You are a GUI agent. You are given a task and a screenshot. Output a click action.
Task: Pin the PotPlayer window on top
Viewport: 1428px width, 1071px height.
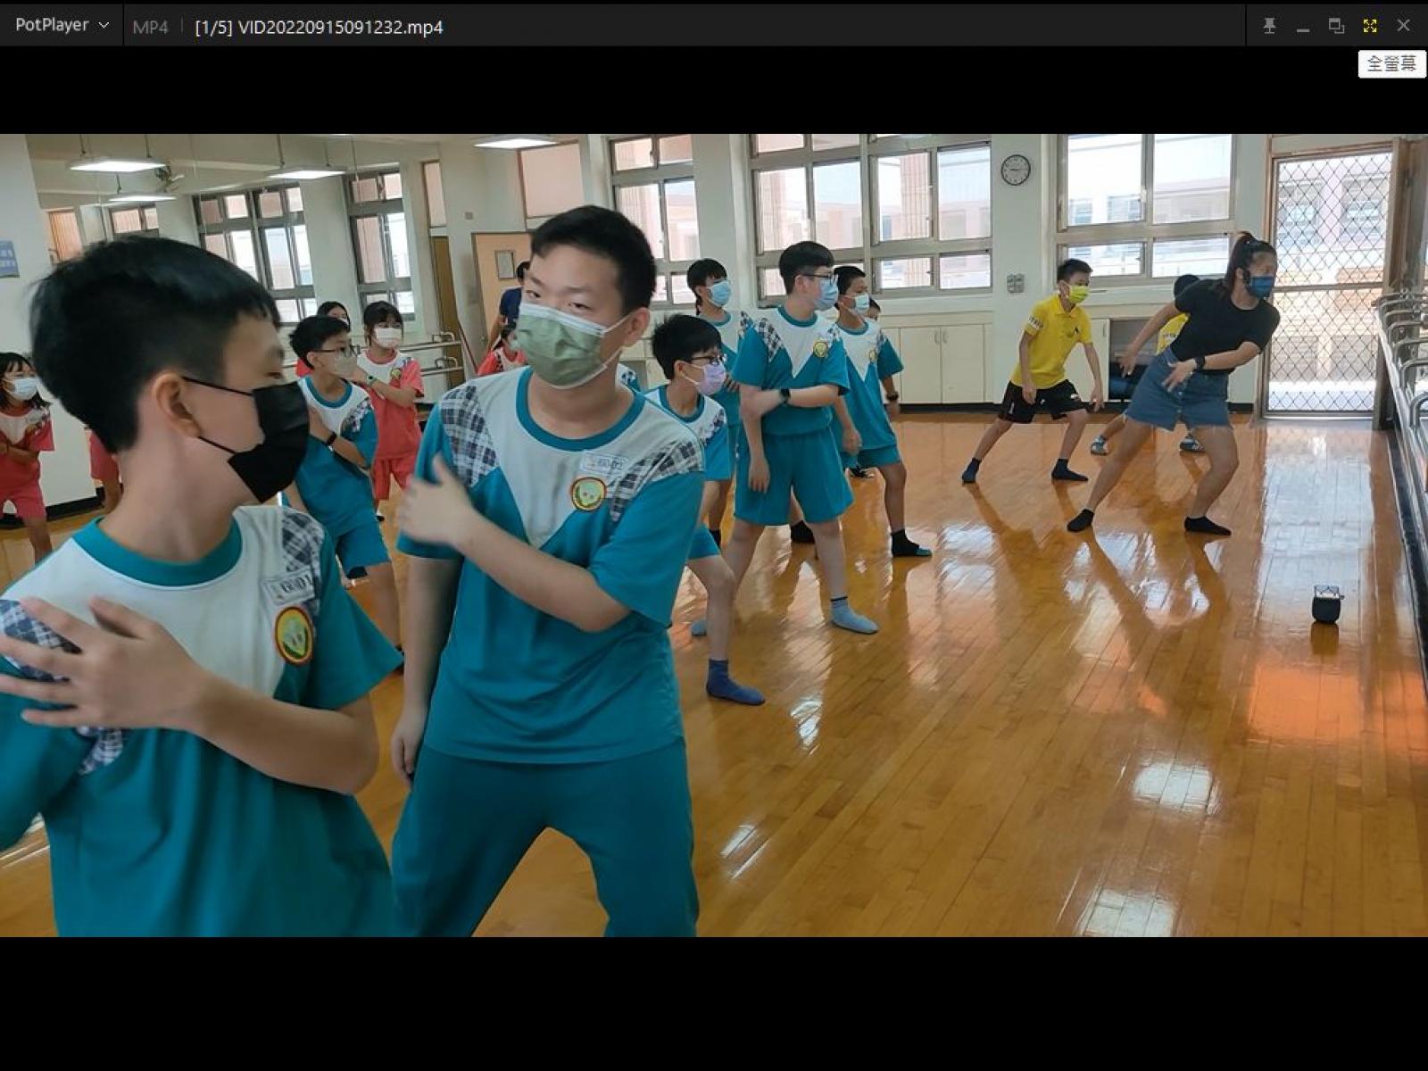[1269, 26]
